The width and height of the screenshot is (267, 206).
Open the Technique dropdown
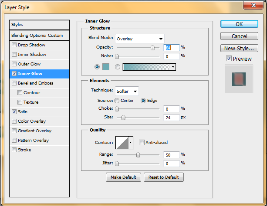click(127, 91)
